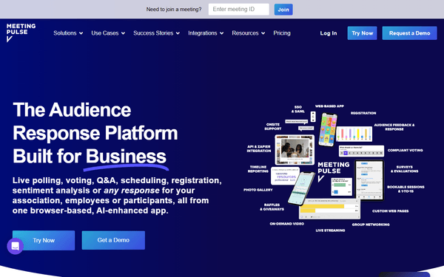Click the Enter meeting ID field
Image resolution: width=444 pixels, height=277 pixels.
[x=239, y=10]
